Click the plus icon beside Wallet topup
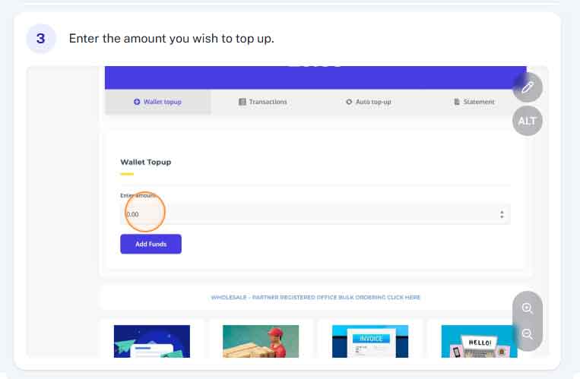 point(137,102)
